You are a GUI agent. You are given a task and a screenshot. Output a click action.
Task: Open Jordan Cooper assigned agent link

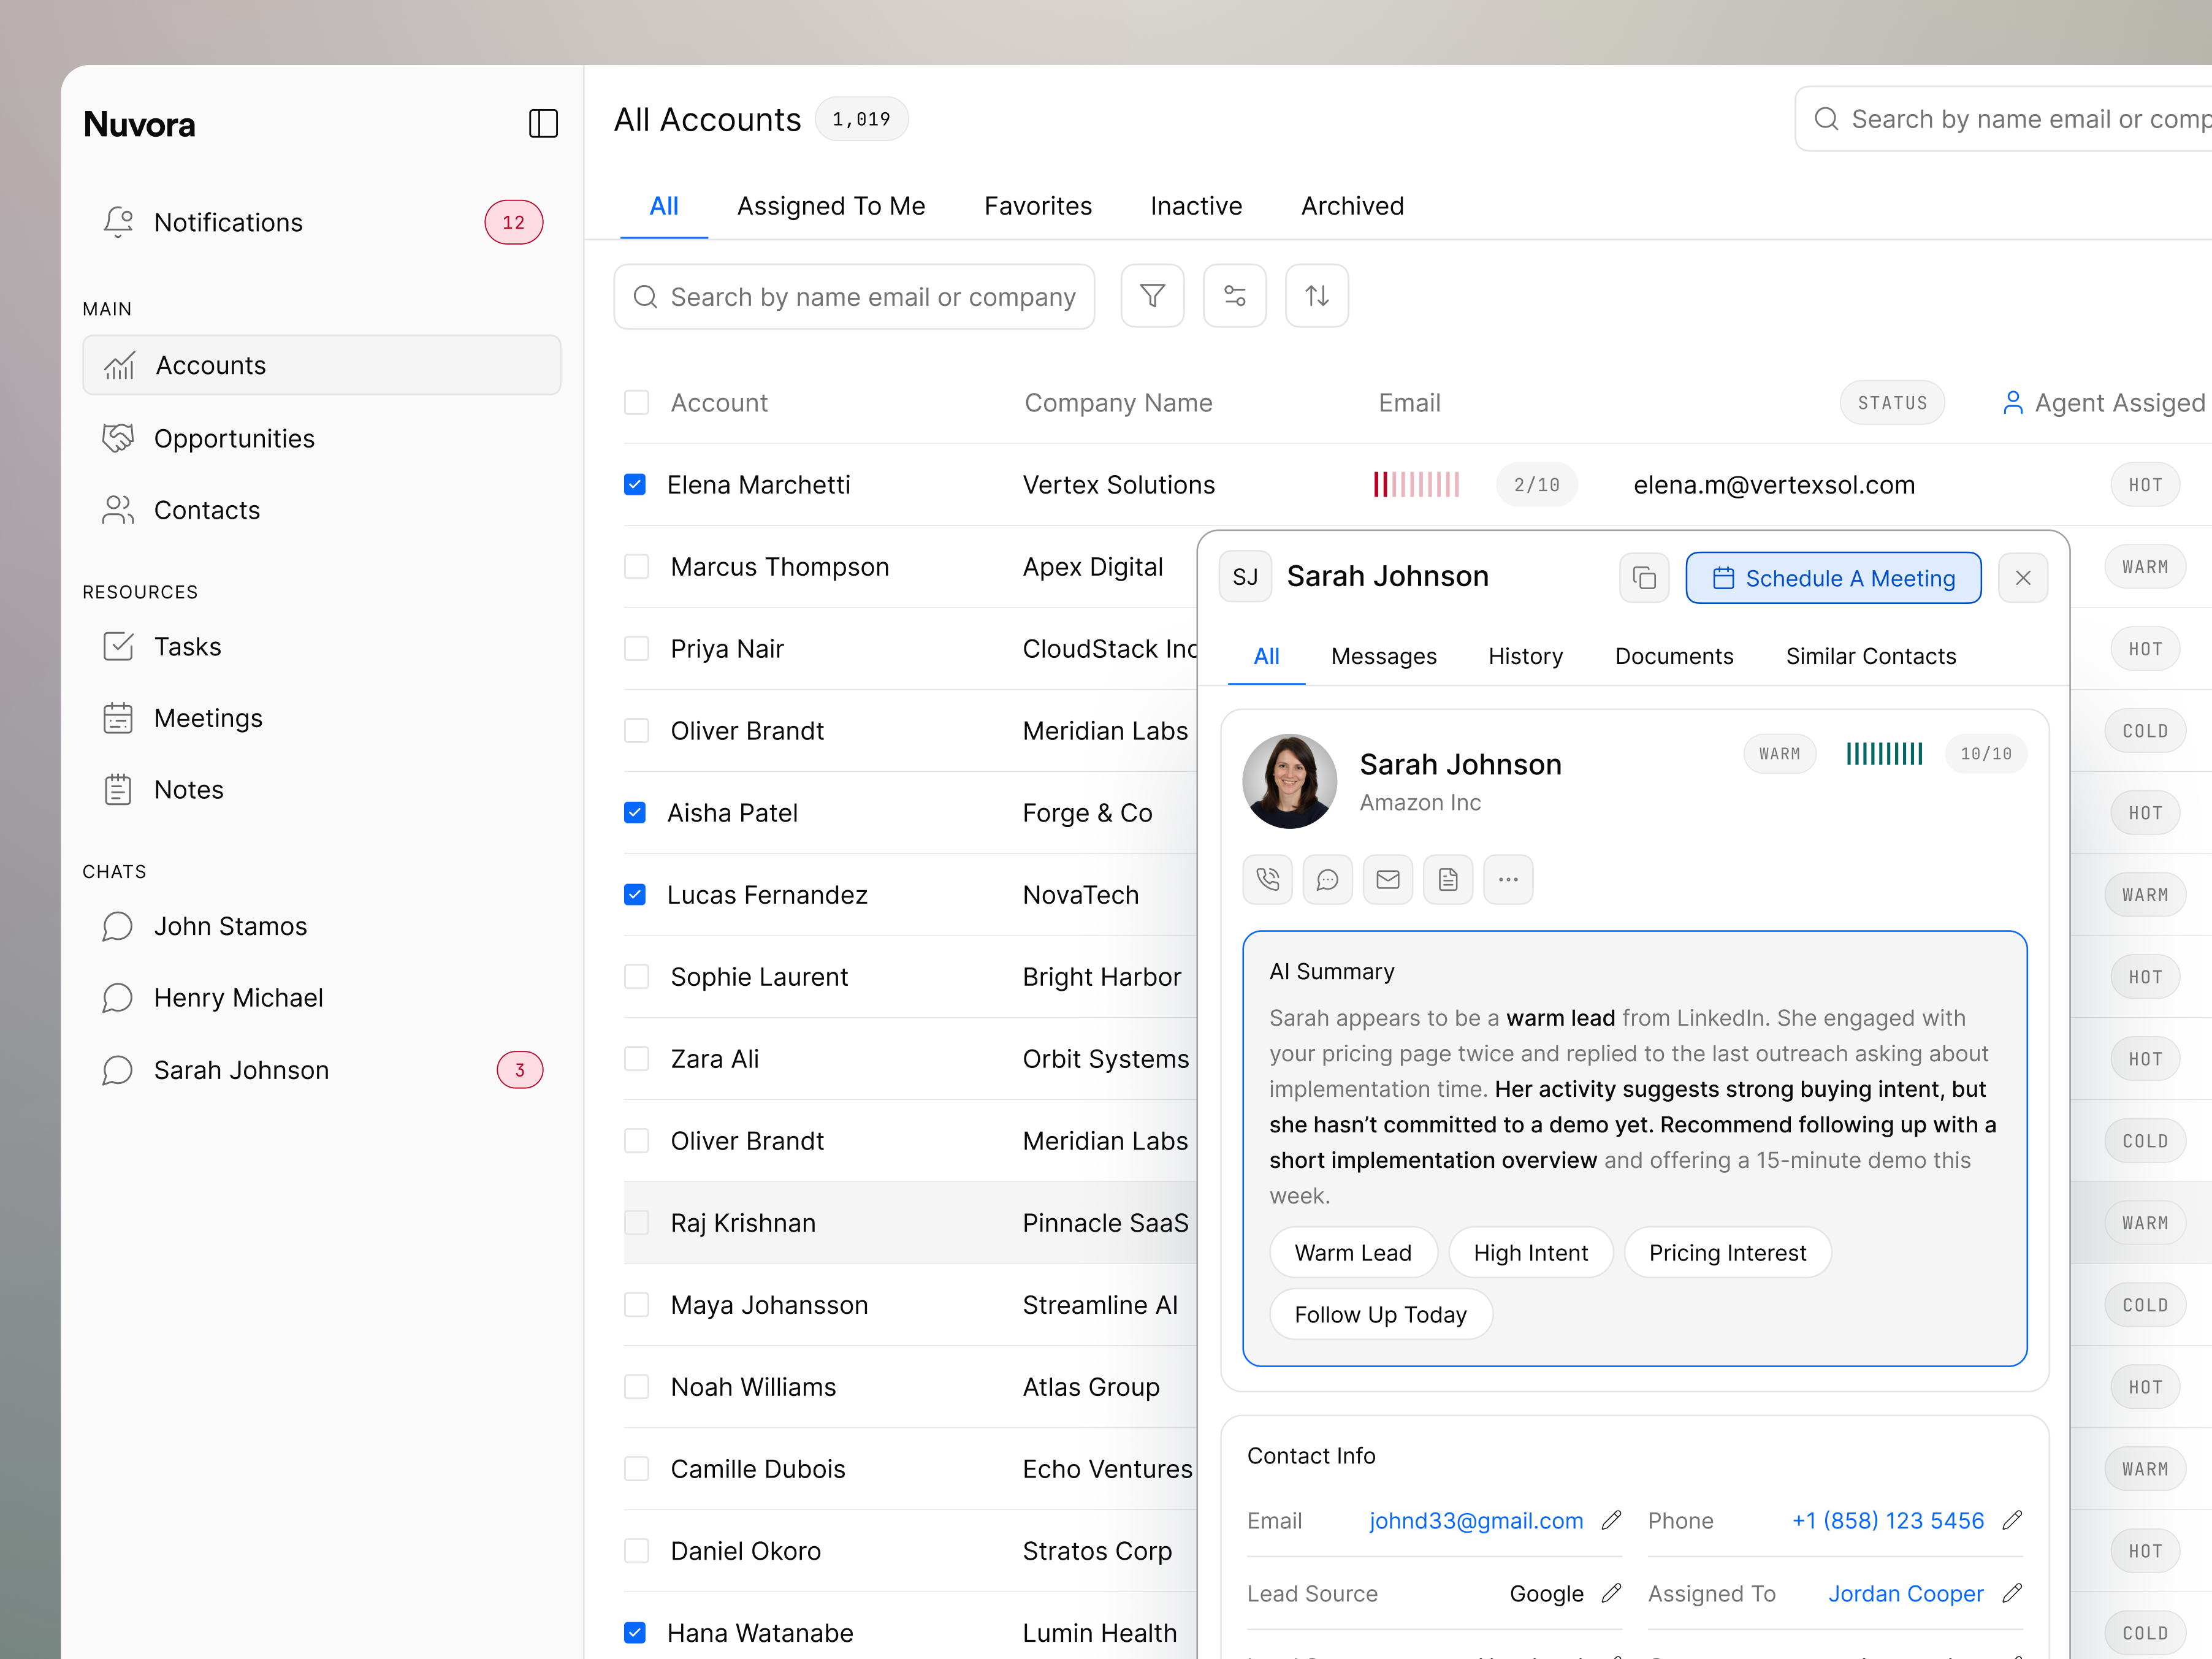pos(1905,1593)
